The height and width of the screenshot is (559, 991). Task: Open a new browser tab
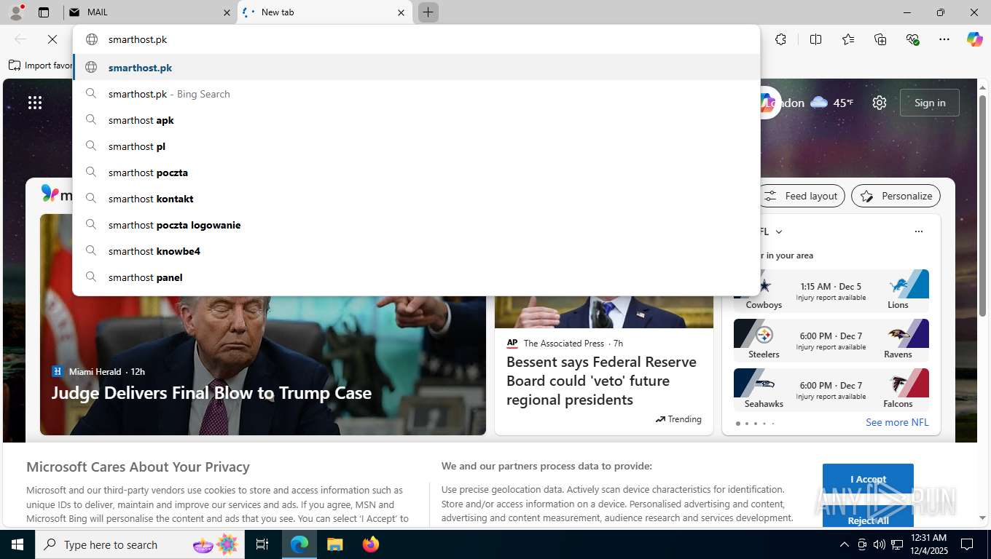428,12
